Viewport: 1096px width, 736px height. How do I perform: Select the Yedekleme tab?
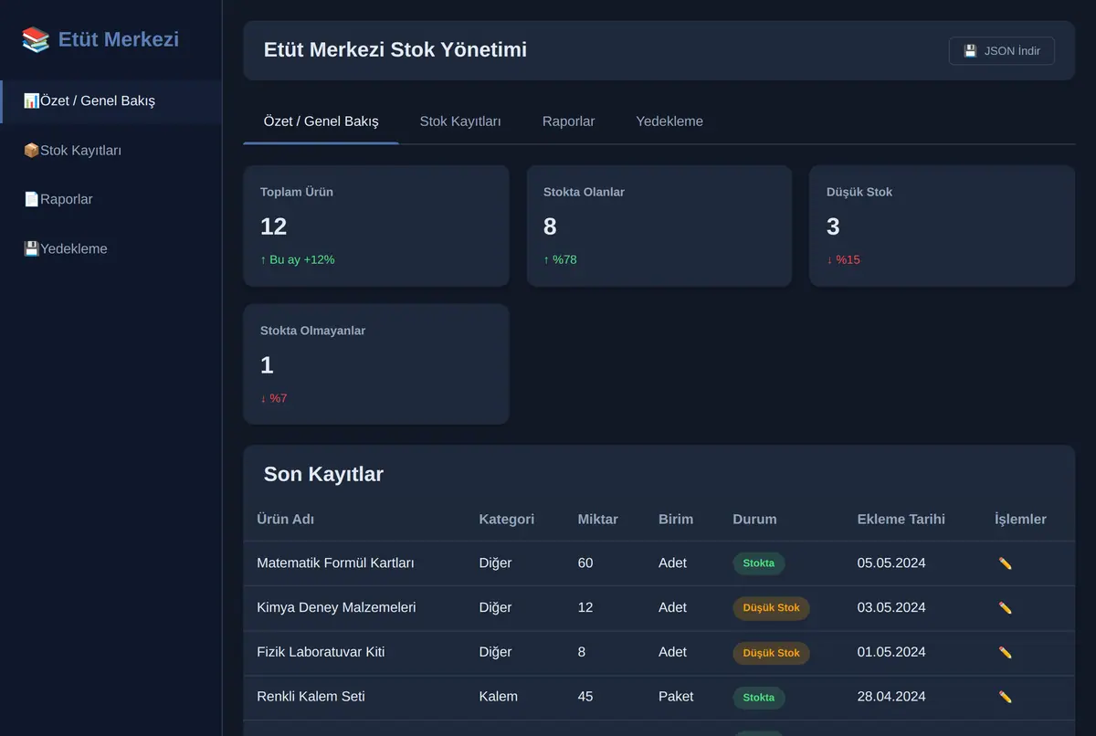point(669,121)
